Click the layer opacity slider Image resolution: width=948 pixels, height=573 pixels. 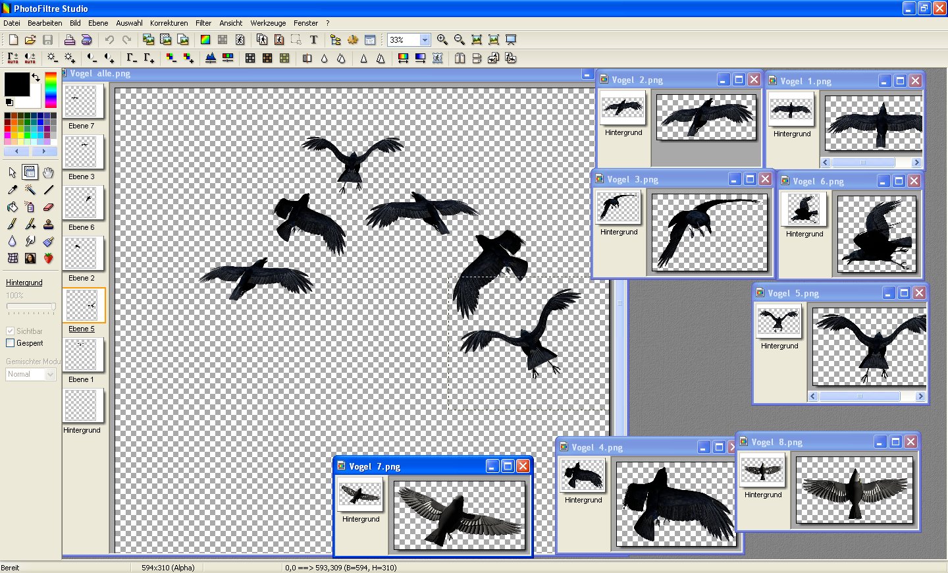click(31, 306)
